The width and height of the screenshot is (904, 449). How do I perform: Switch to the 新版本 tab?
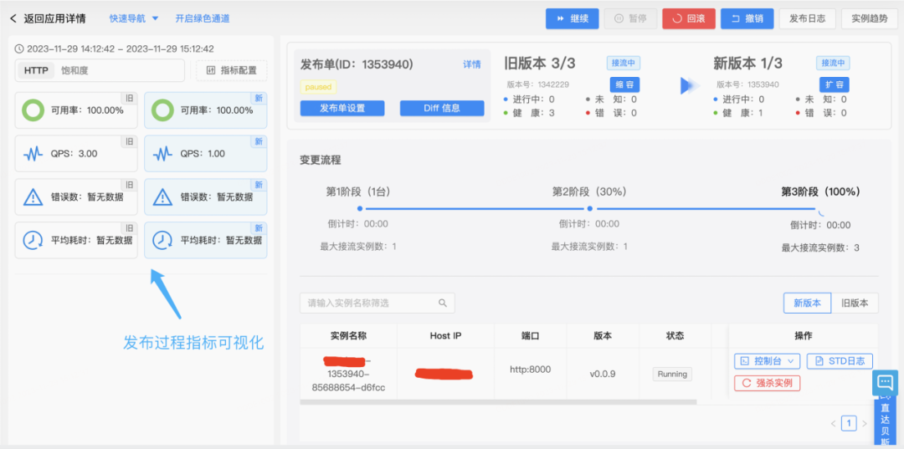(x=807, y=303)
